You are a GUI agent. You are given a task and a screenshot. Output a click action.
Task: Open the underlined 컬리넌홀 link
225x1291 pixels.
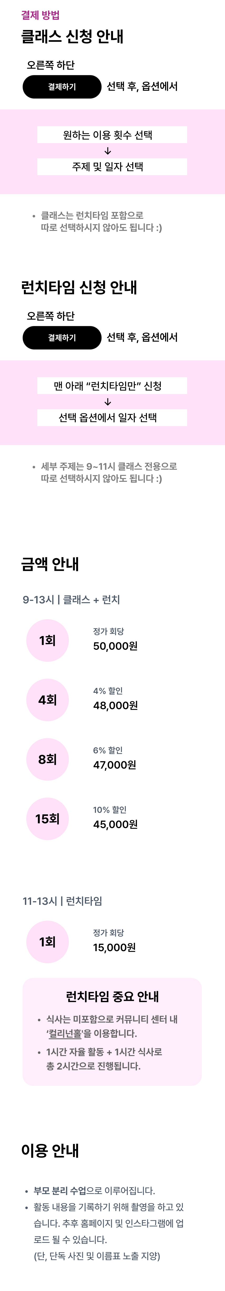tap(65, 1033)
